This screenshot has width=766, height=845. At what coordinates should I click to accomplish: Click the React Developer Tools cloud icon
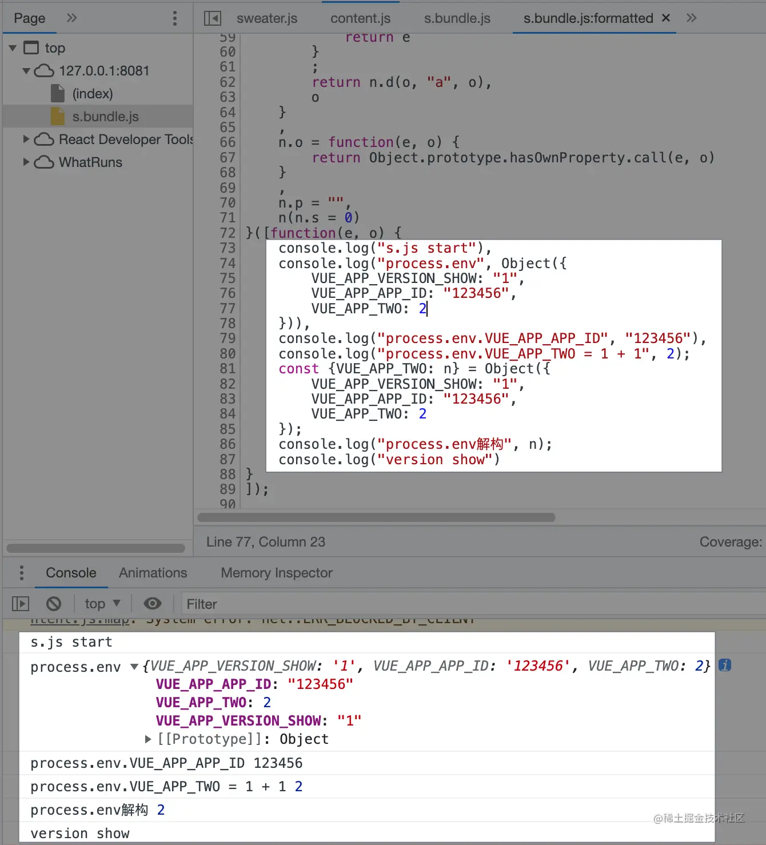coord(44,139)
